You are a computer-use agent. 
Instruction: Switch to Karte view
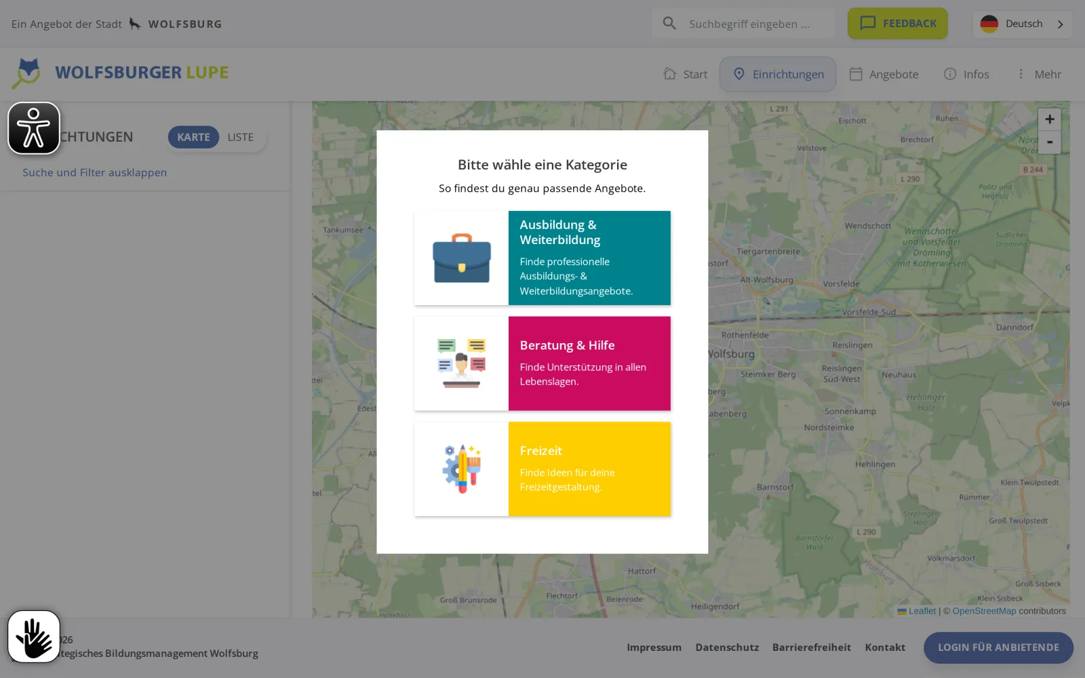point(193,137)
